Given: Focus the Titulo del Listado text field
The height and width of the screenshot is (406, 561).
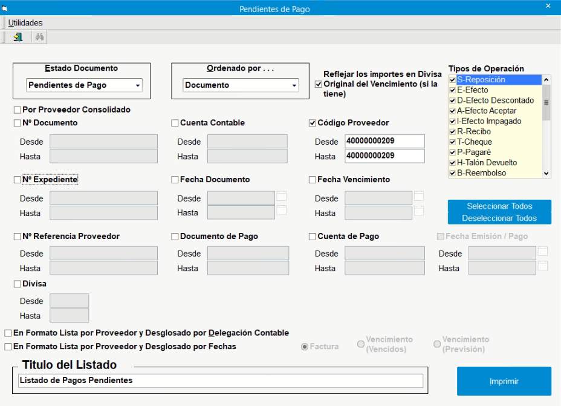Looking at the screenshot, I should click(x=221, y=381).
